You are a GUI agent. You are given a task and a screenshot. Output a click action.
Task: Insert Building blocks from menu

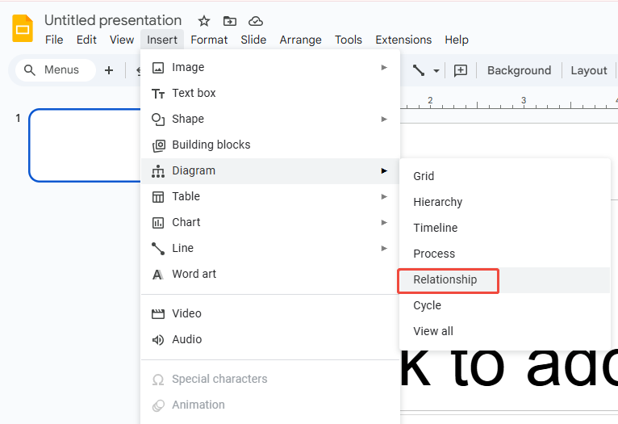pos(211,145)
